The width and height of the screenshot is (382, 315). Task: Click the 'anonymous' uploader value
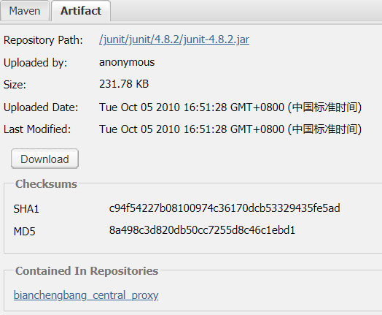pos(127,62)
